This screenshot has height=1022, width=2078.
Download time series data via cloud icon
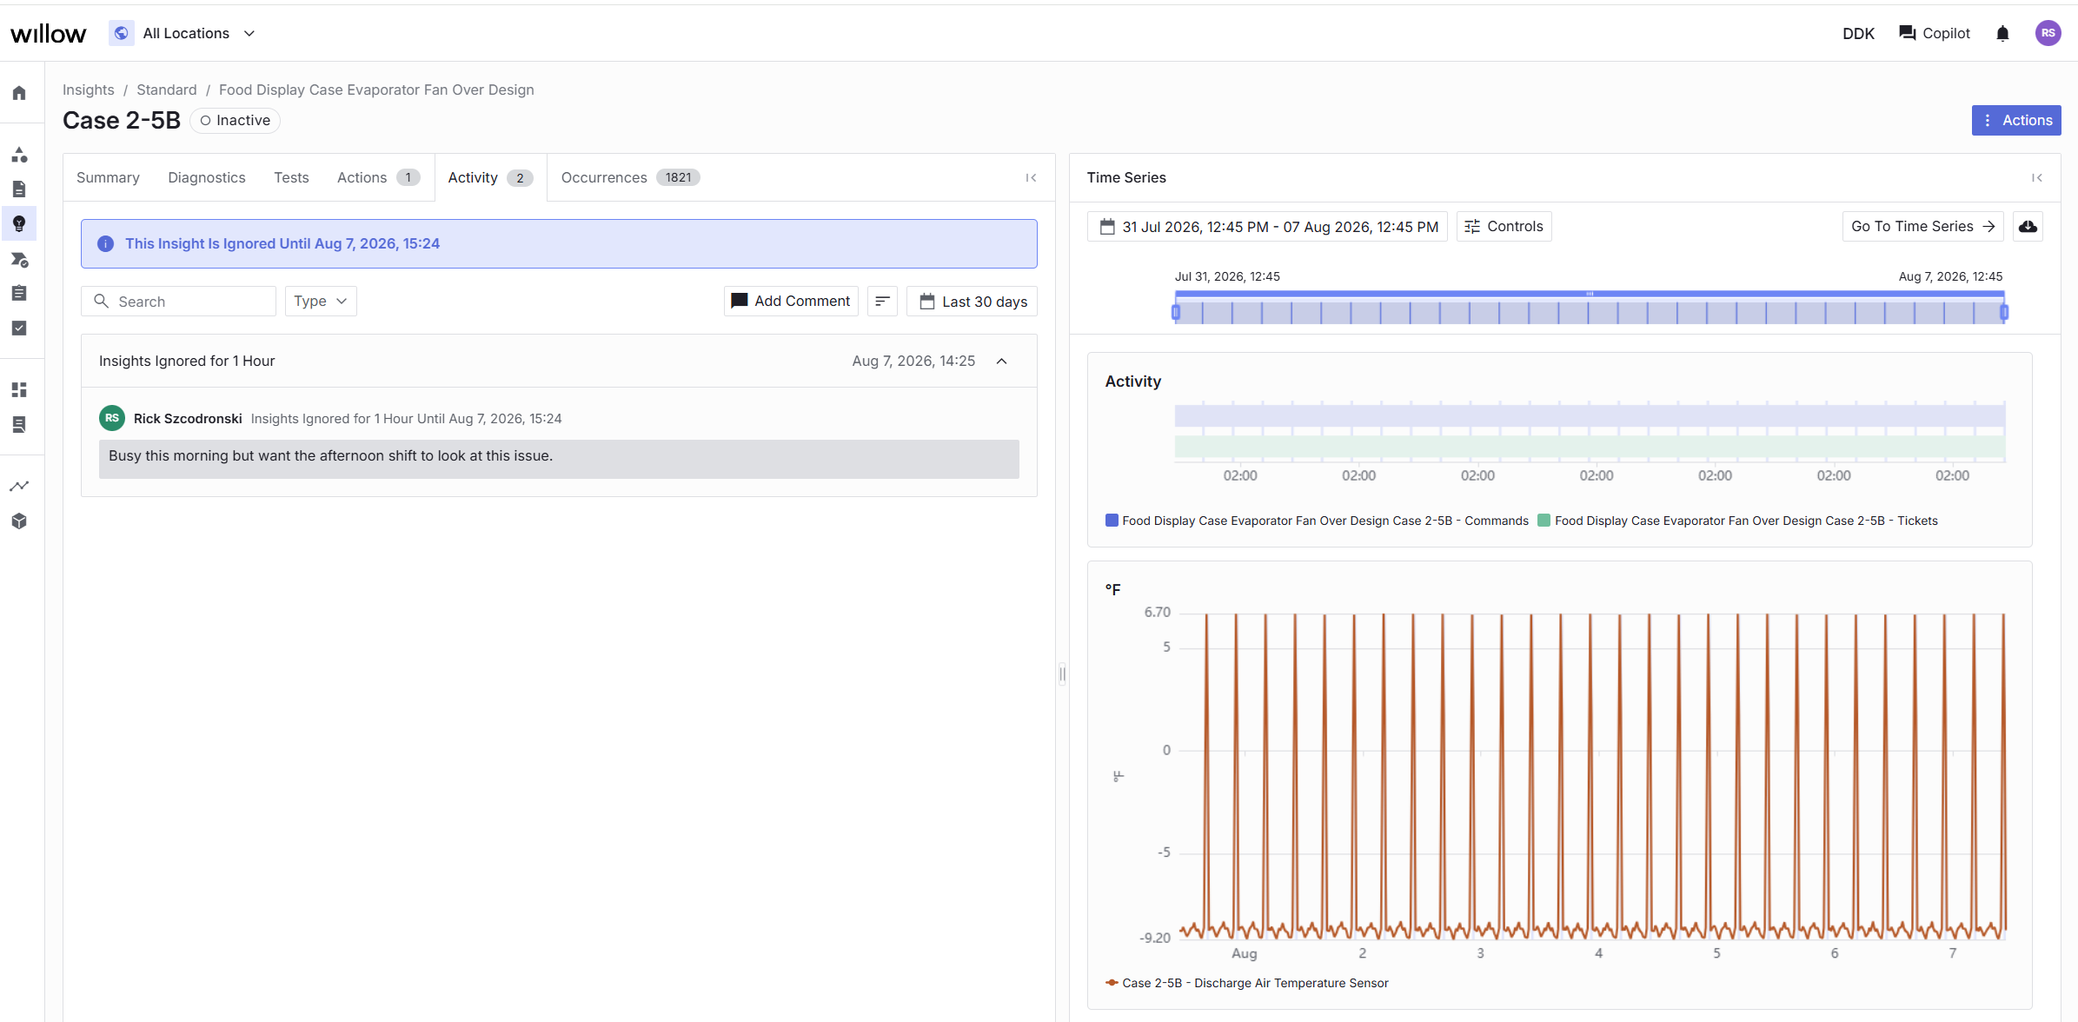coord(2028,227)
